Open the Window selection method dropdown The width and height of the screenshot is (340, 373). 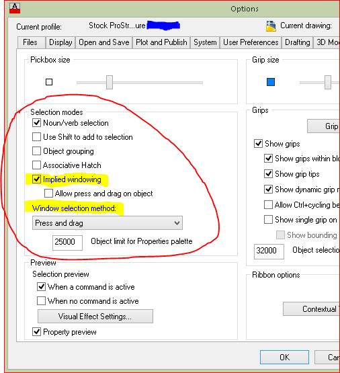108,223
